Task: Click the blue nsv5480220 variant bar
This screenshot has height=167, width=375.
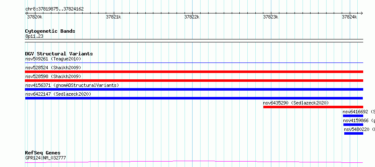Action: 354,133
